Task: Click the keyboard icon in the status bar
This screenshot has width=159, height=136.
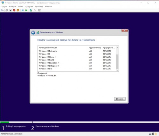Action: click(150, 134)
